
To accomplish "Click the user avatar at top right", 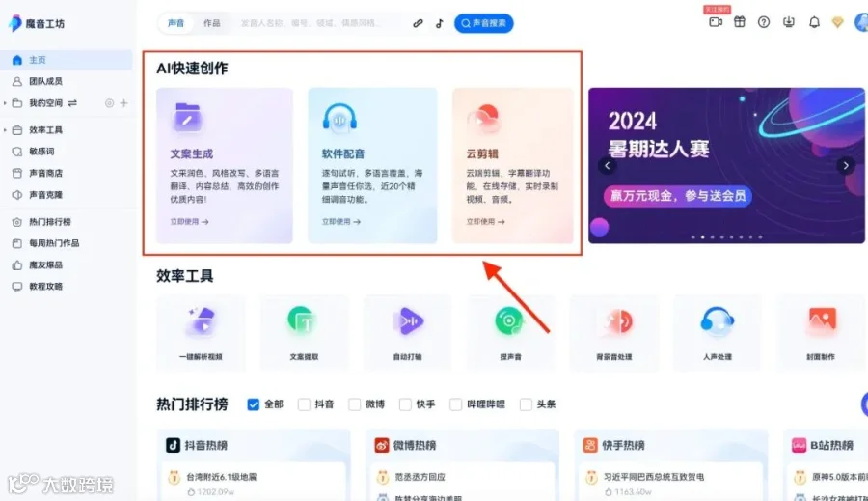I will click(x=861, y=22).
